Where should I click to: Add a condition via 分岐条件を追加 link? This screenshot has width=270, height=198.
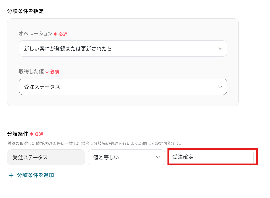tap(35, 175)
